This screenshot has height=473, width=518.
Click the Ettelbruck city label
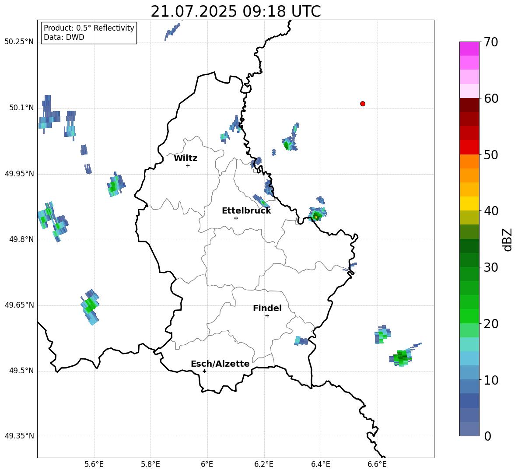point(246,211)
